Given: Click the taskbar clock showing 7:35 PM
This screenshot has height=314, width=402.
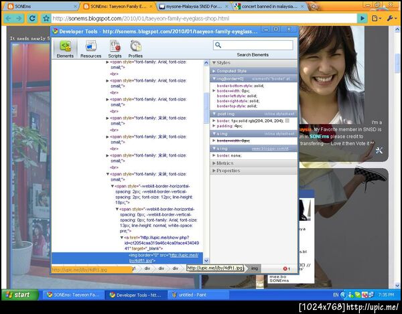Looking at the screenshot, I should click(386, 295).
